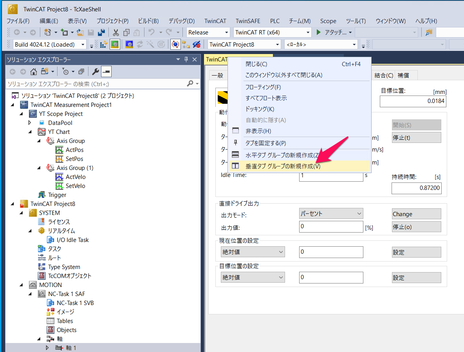Click the Home icon in Solution Explorer
Viewport: 464px width, 352px height.
(33, 72)
